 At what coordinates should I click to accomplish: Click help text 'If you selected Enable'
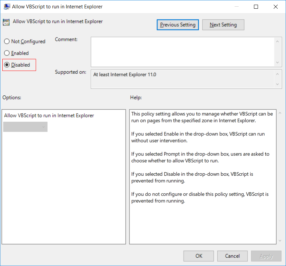click(198, 137)
